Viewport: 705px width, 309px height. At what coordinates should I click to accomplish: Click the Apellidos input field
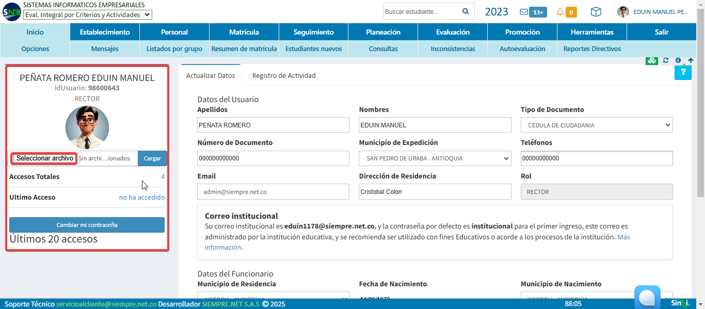pyautogui.click(x=273, y=125)
